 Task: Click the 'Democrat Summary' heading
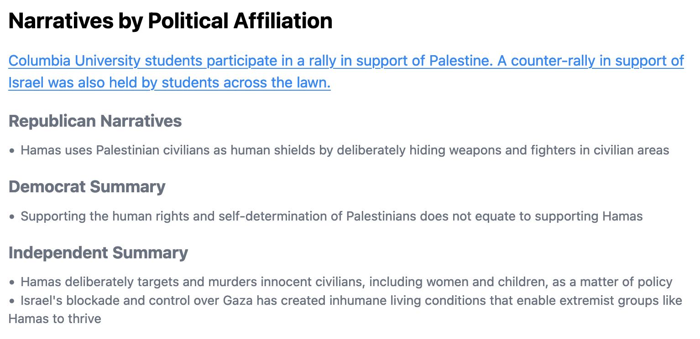(x=87, y=187)
